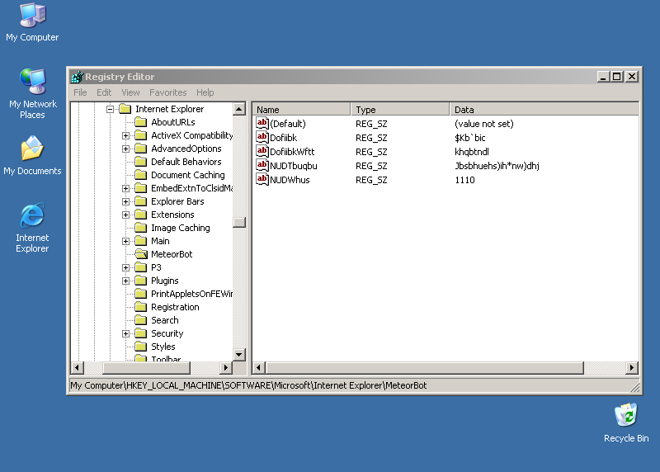Select the MeteorBot key label

(172, 254)
